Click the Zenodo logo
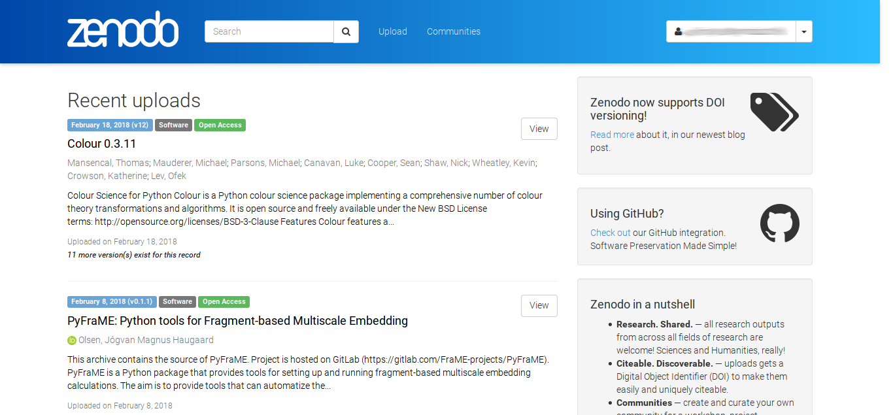This screenshot has width=893, height=415. tap(123, 30)
